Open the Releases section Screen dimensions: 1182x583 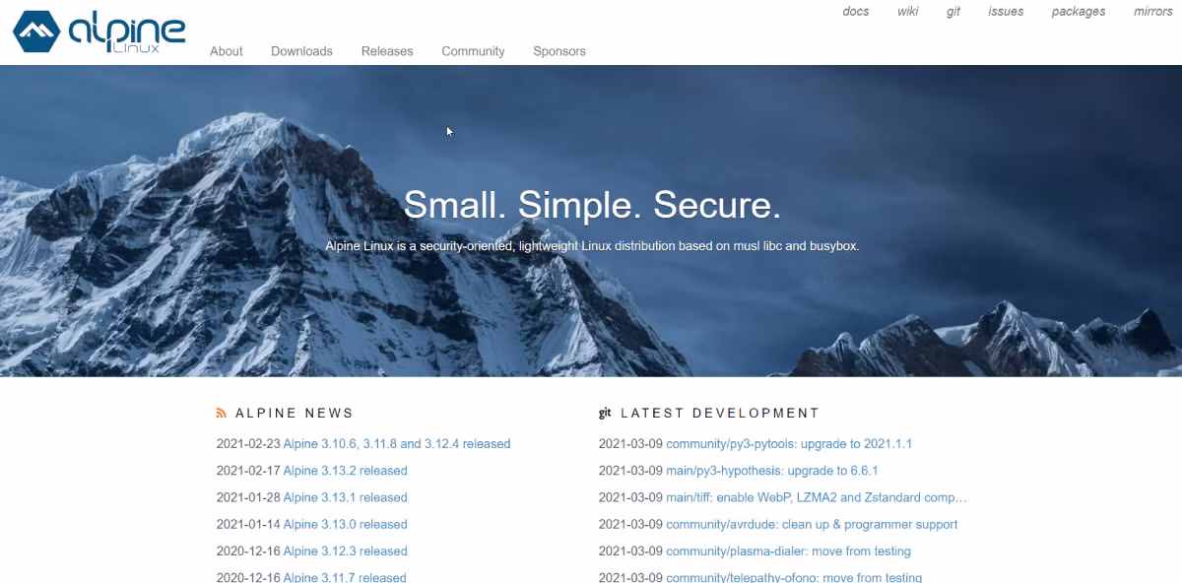(x=387, y=51)
